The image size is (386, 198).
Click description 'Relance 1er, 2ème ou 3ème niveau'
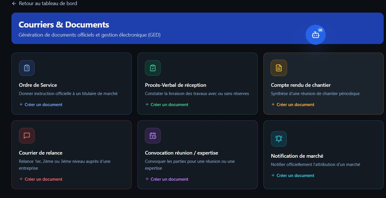(65, 165)
